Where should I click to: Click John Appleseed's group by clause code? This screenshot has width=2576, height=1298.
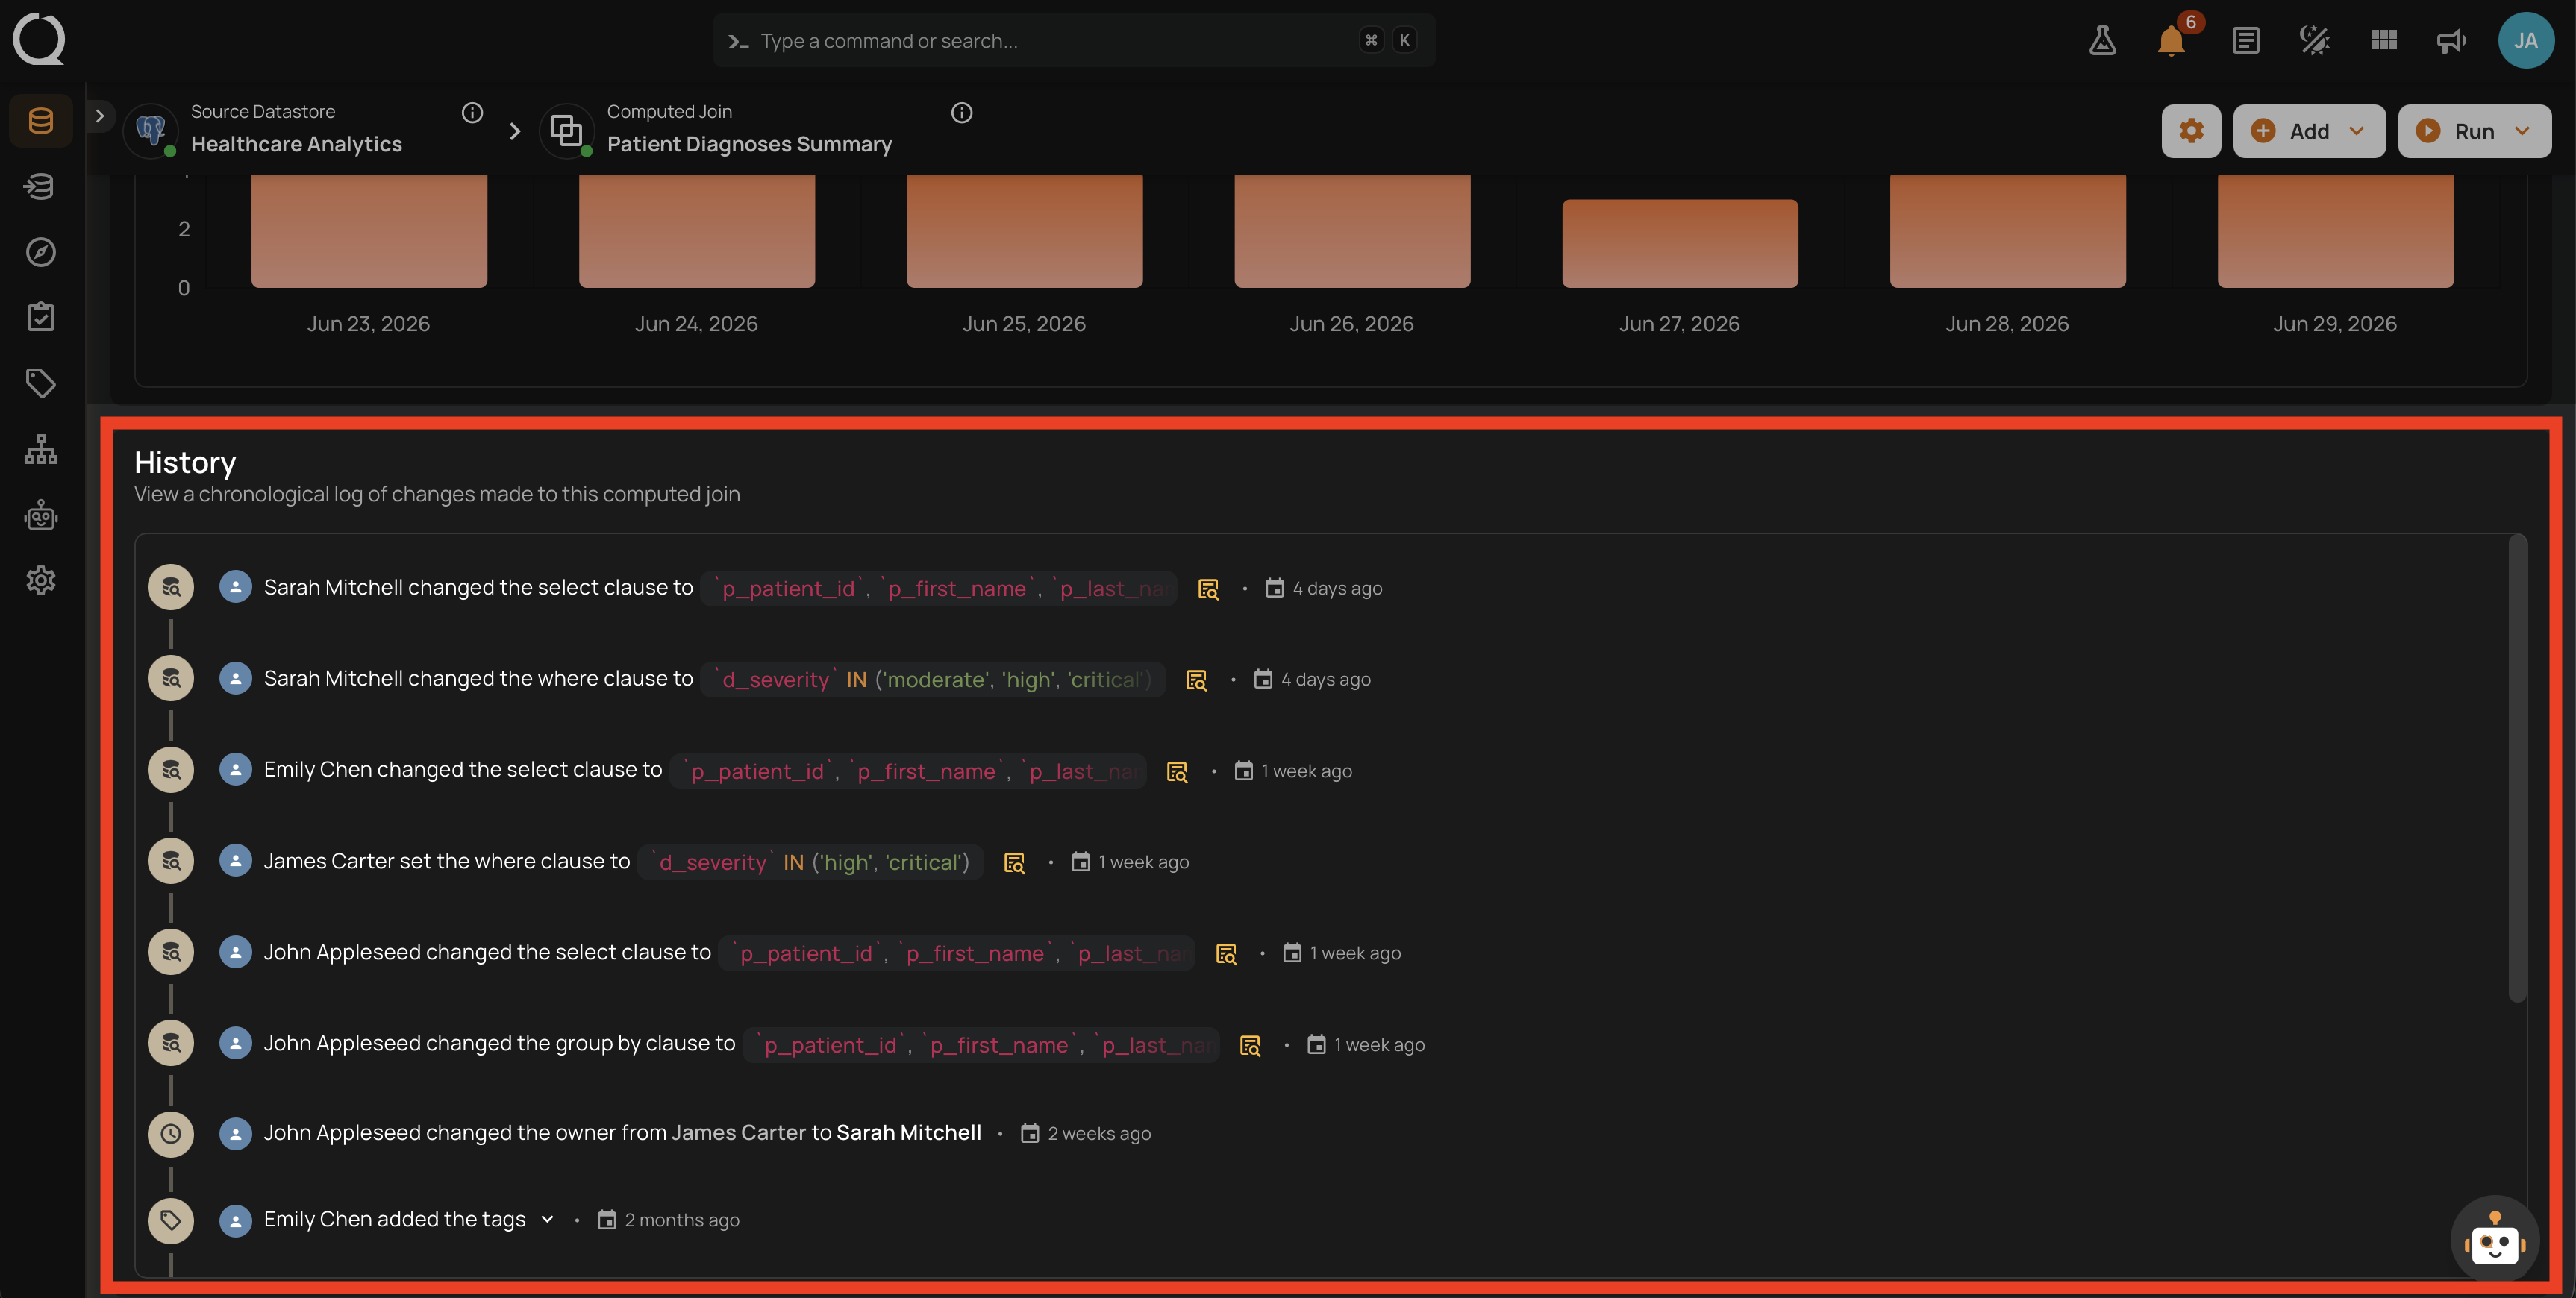click(x=982, y=1045)
